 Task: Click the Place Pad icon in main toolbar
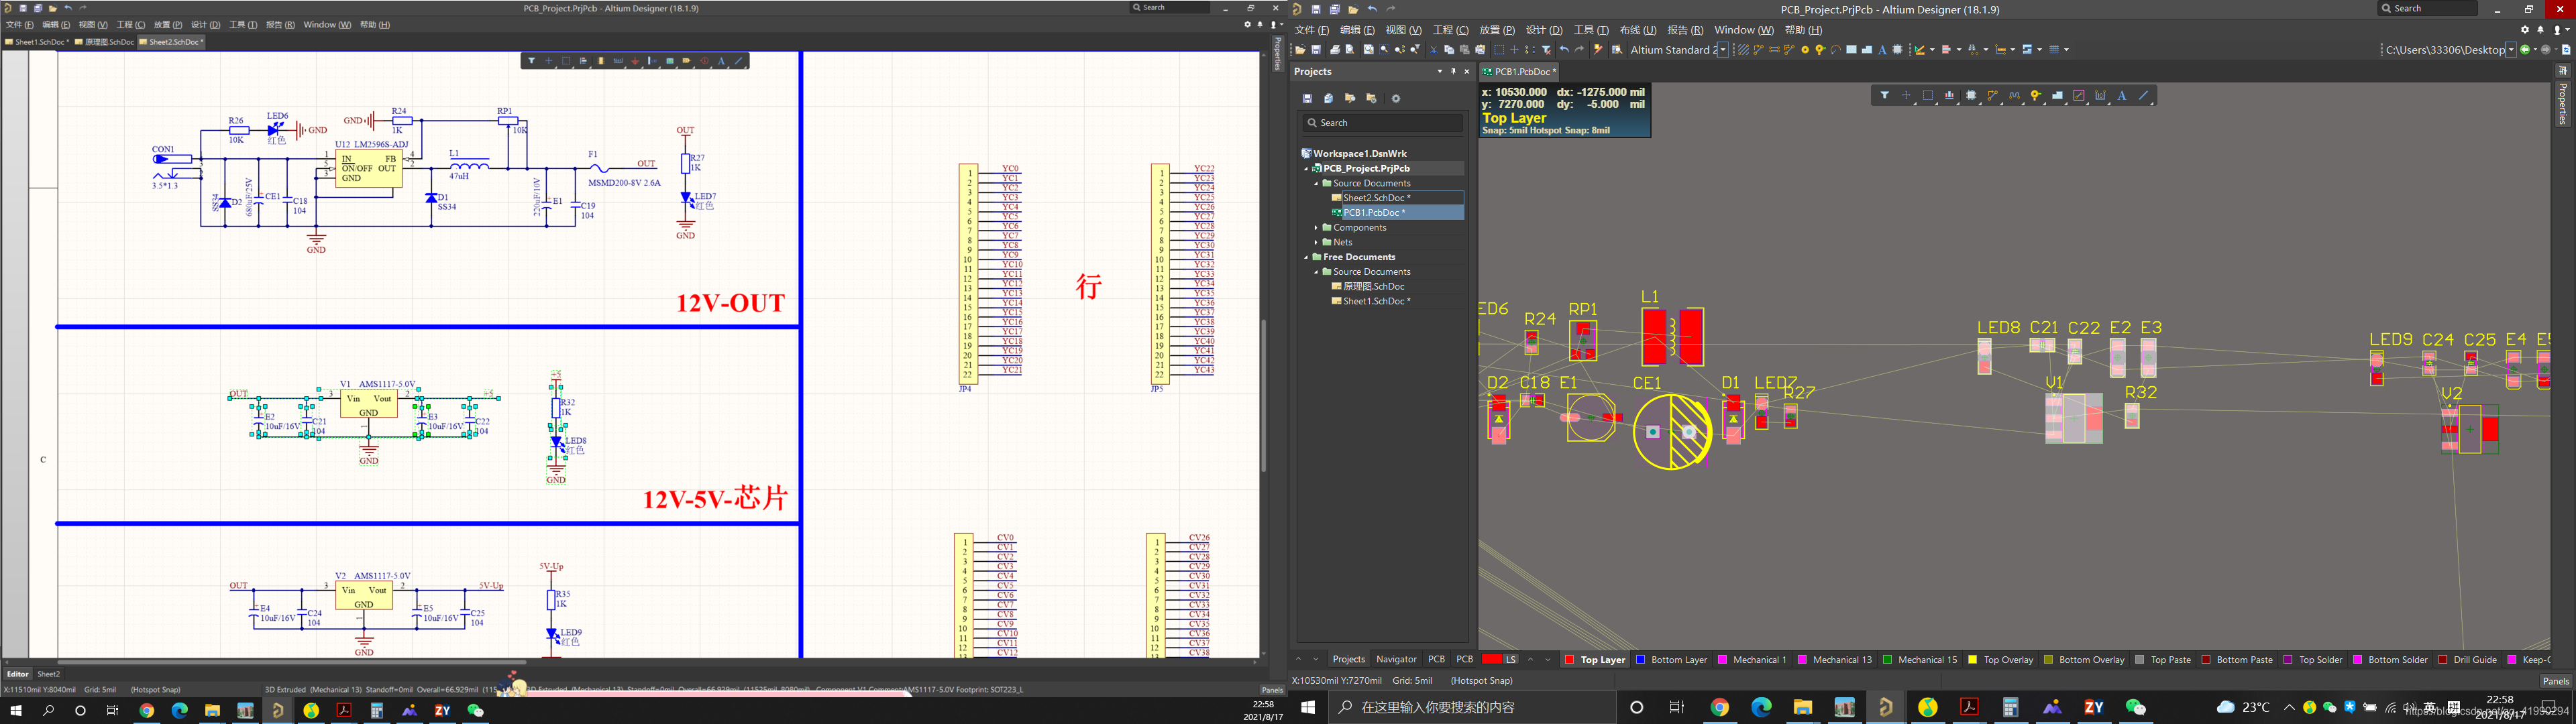click(x=1805, y=50)
